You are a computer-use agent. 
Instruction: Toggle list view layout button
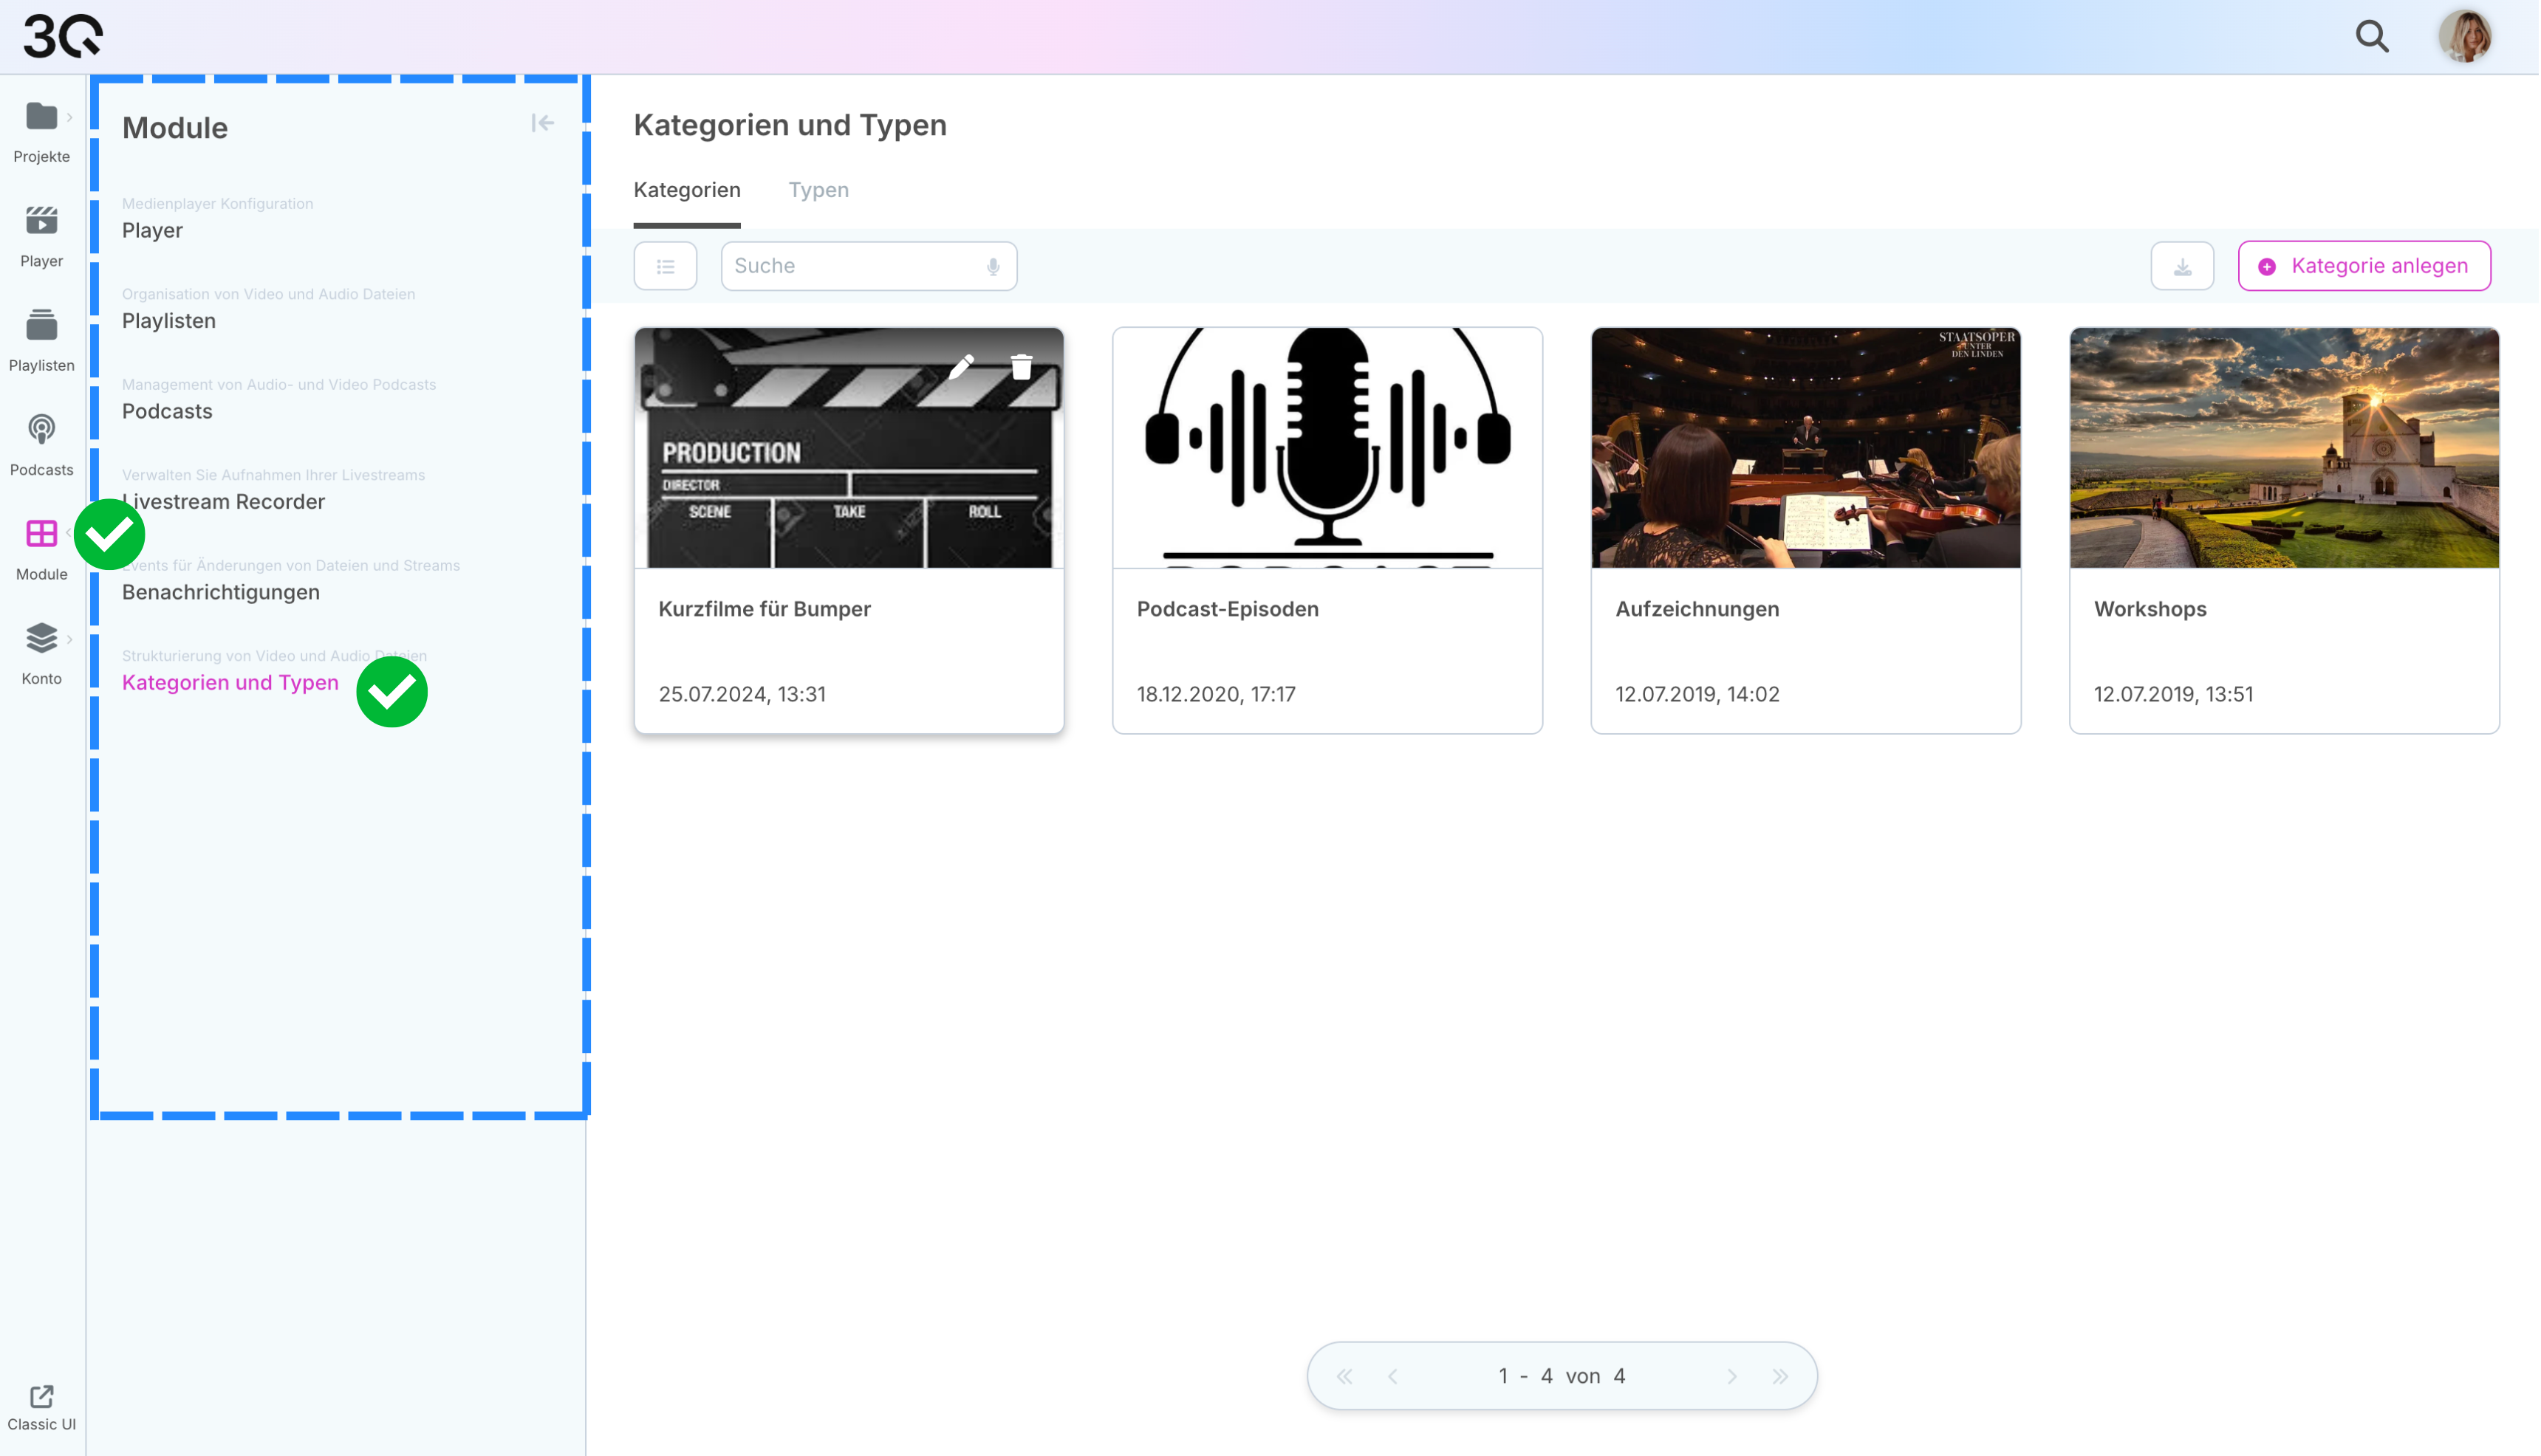click(666, 267)
